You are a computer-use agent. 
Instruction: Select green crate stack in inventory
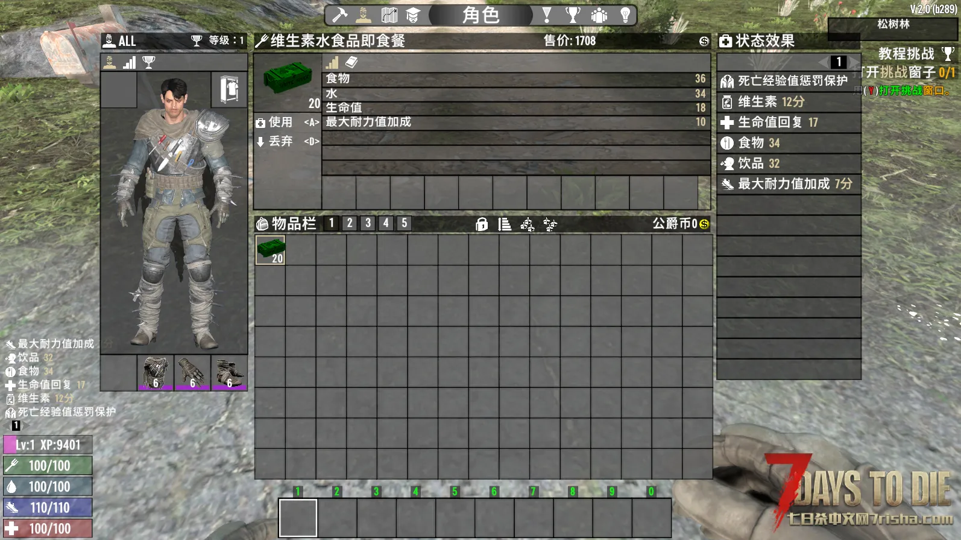(270, 250)
